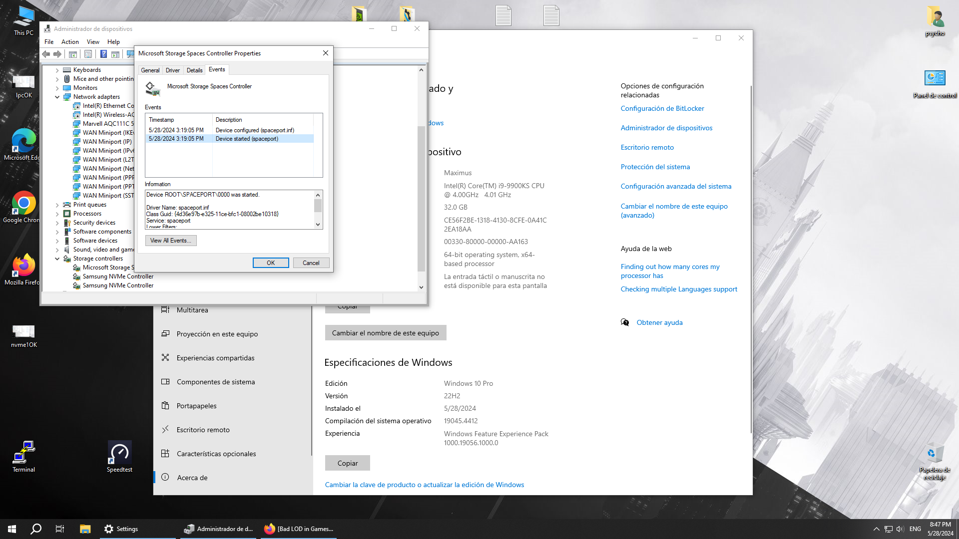Screen dimensions: 959x539
Task: Toggle the console tree pane toolbar icon
Action: tap(73, 54)
